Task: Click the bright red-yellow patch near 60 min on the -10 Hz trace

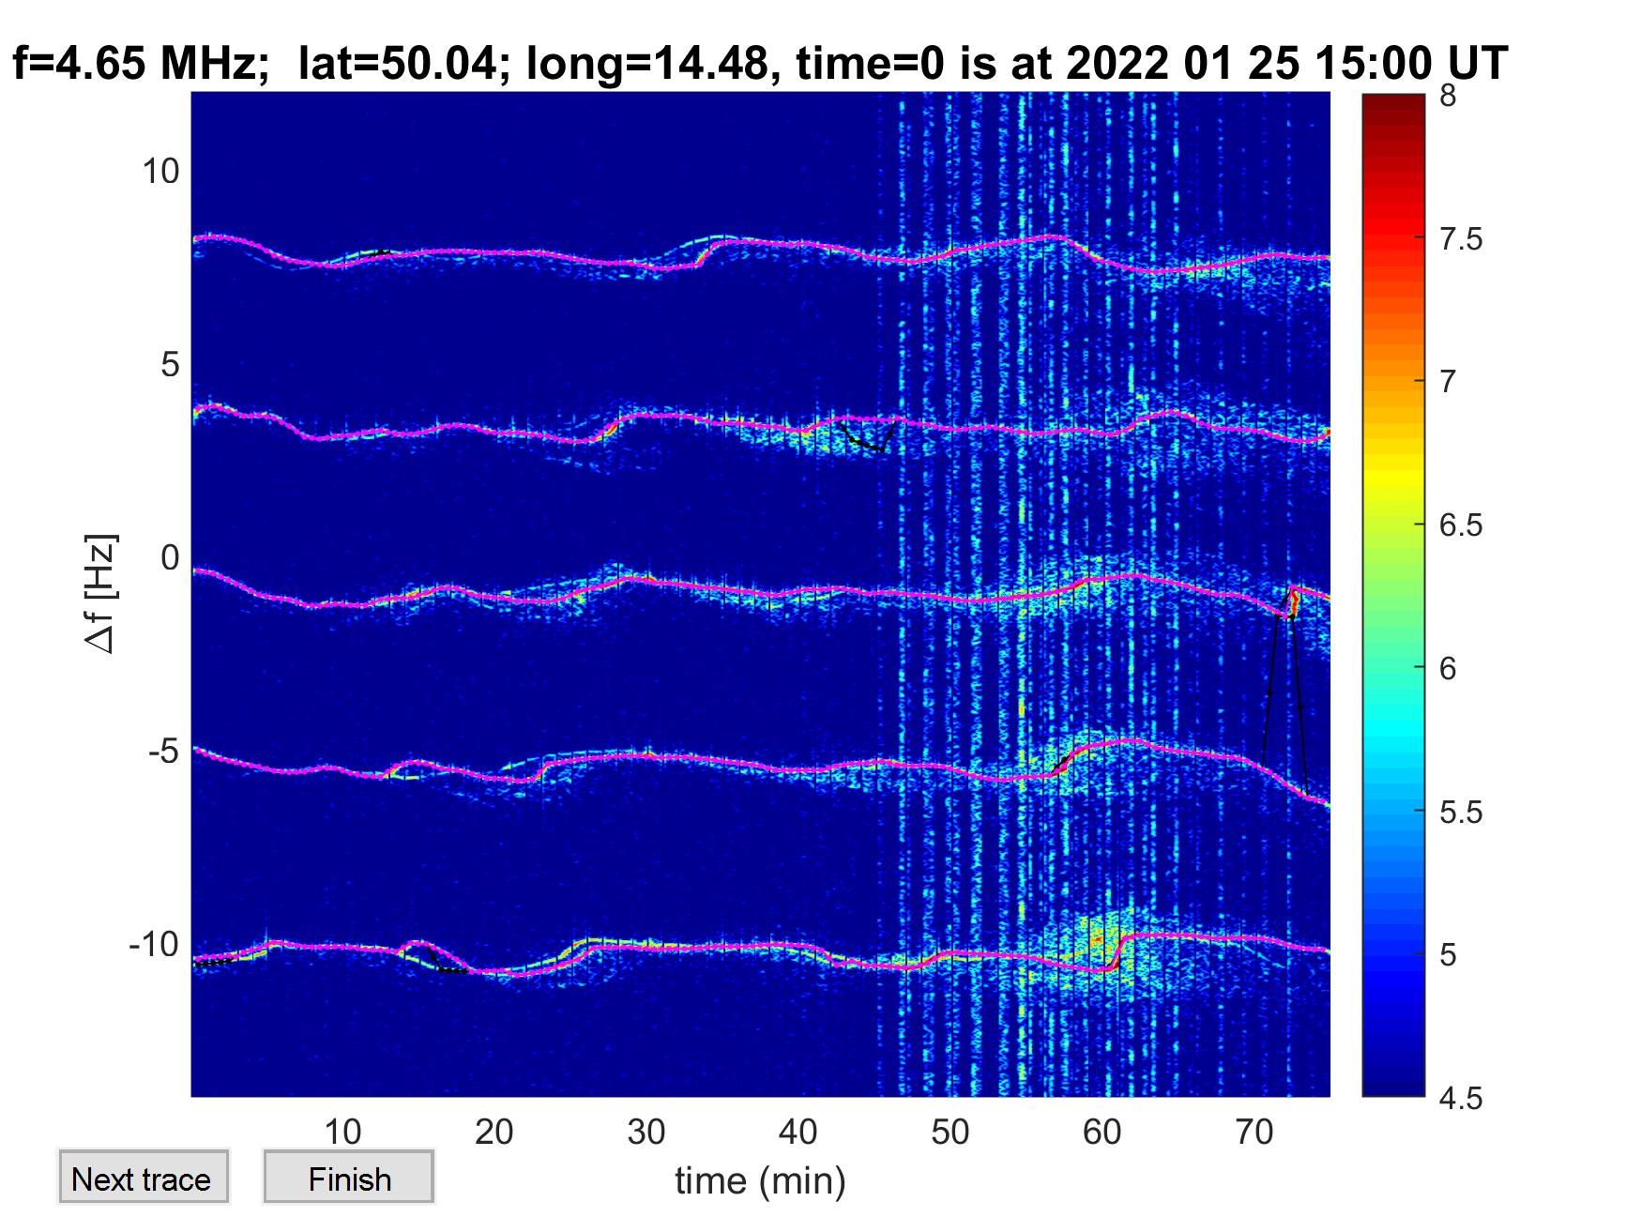Action: pos(1100,941)
